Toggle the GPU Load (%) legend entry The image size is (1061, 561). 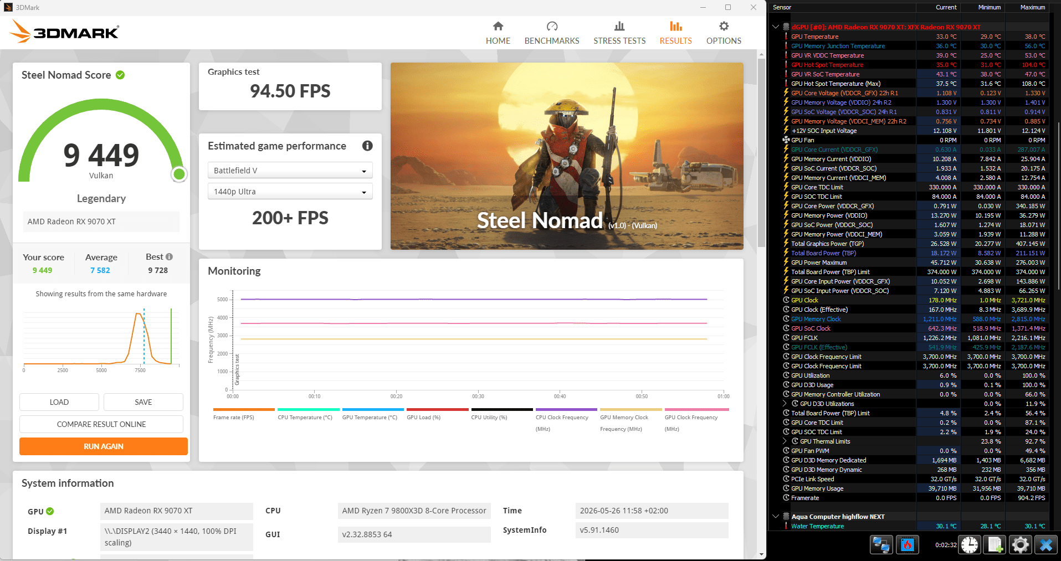point(438,415)
